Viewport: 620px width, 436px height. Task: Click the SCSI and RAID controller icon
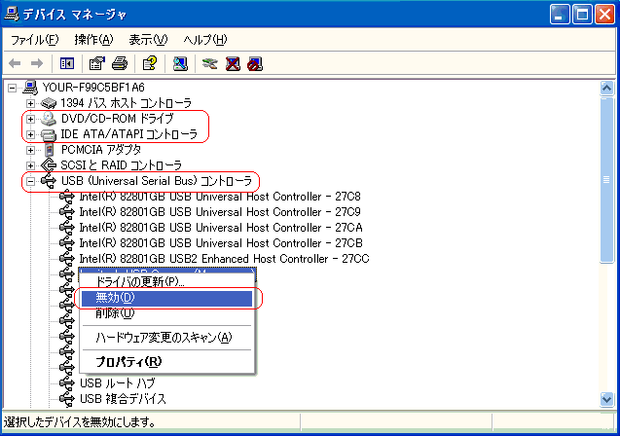49,165
